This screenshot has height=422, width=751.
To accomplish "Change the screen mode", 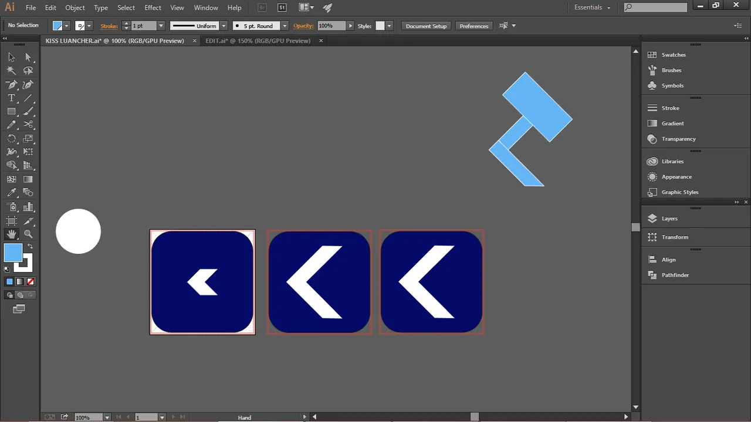I will coord(19,309).
